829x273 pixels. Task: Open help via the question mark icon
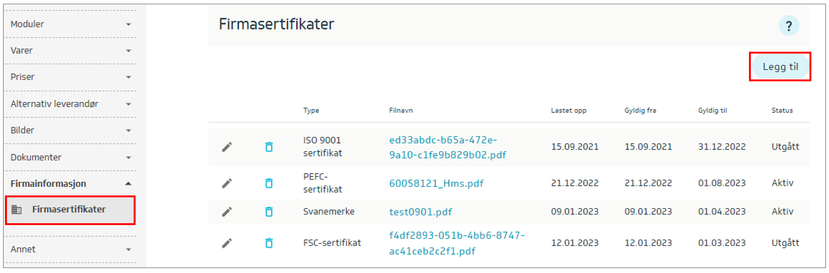(x=788, y=26)
